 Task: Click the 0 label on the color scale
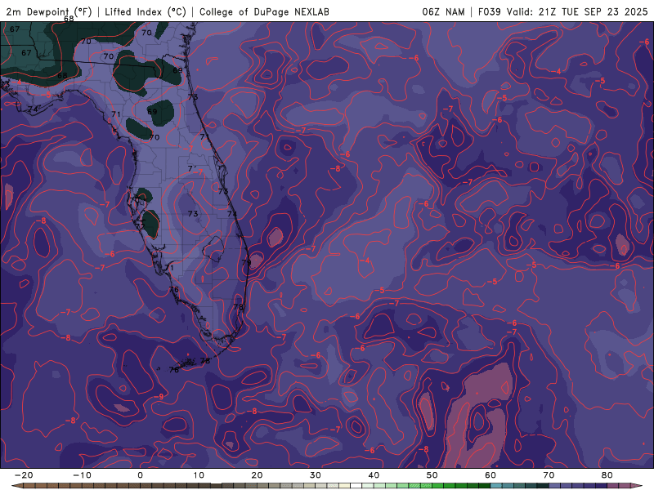[140, 475]
